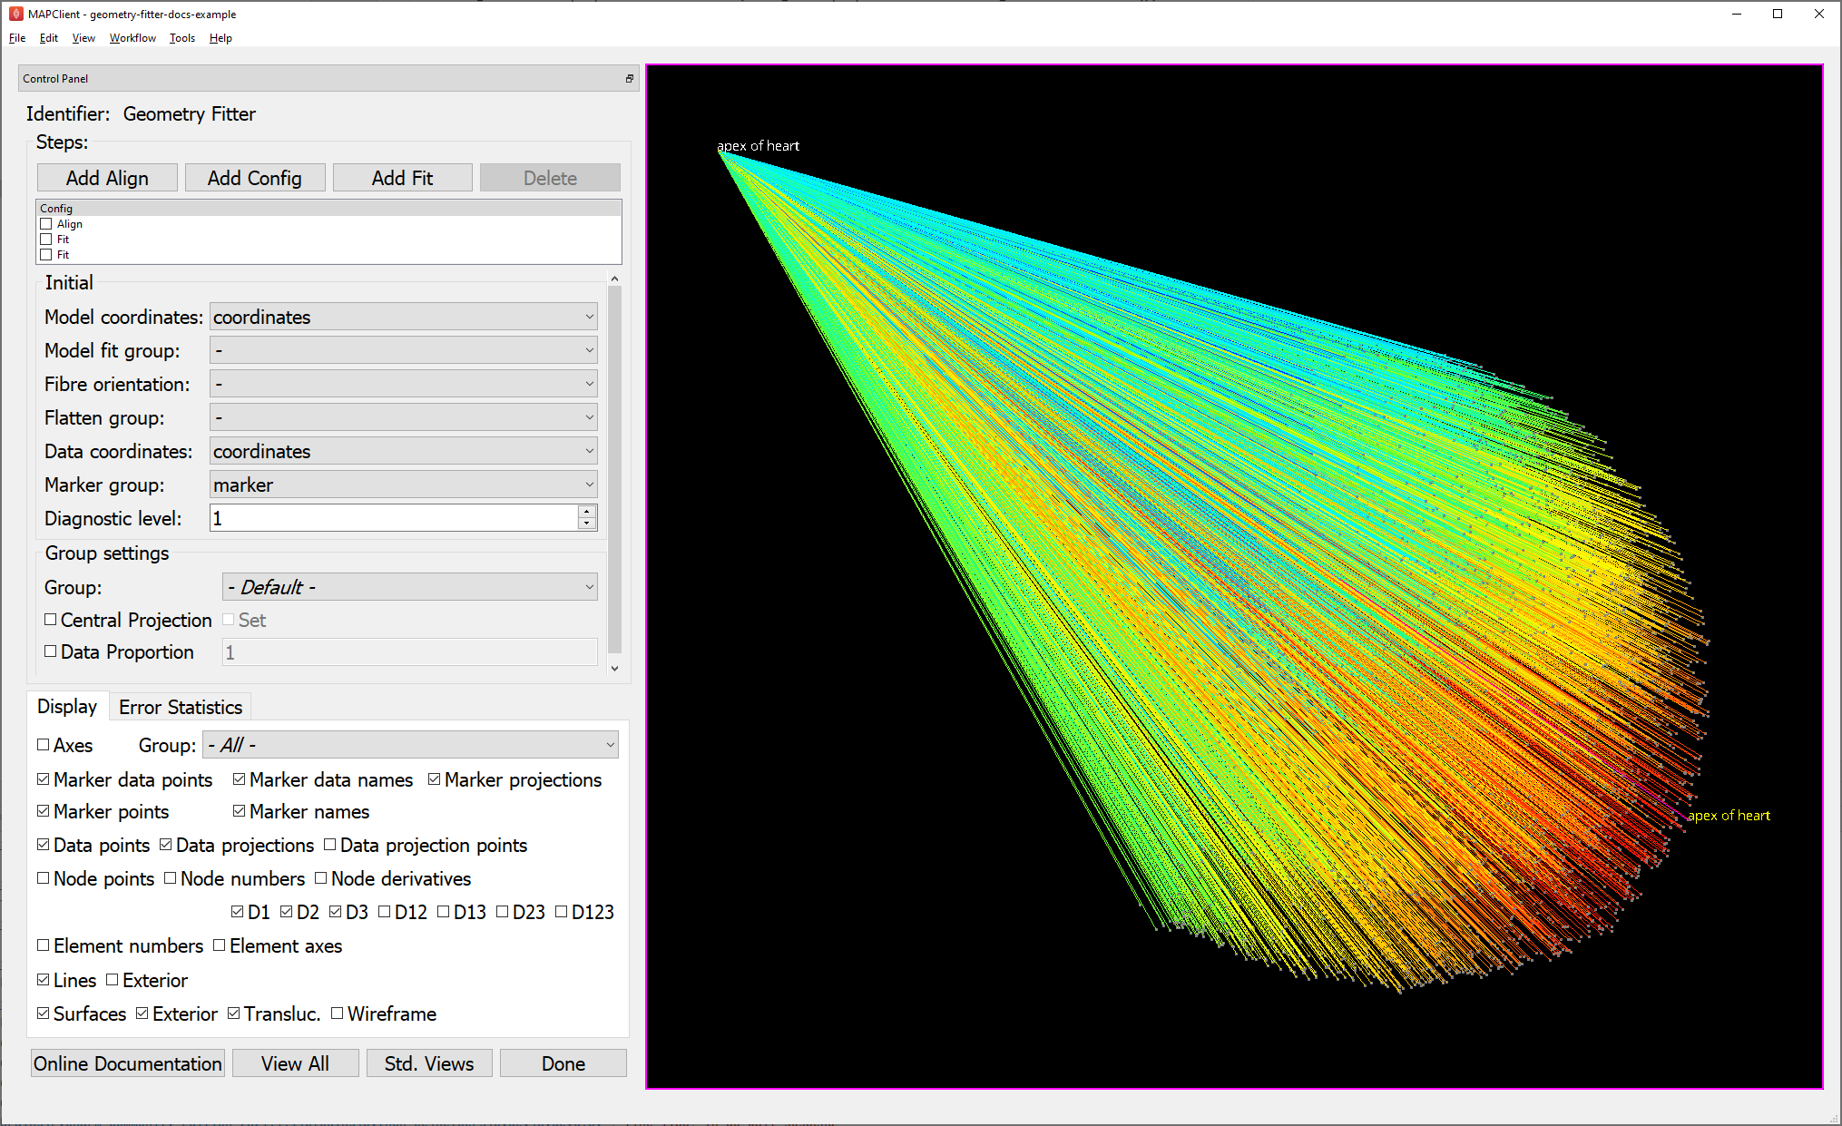Viewport: 1842px width, 1126px height.
Task: Select the Display tab
Action: click(67, 706)
